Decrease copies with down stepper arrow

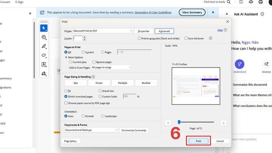coord(84,40)
